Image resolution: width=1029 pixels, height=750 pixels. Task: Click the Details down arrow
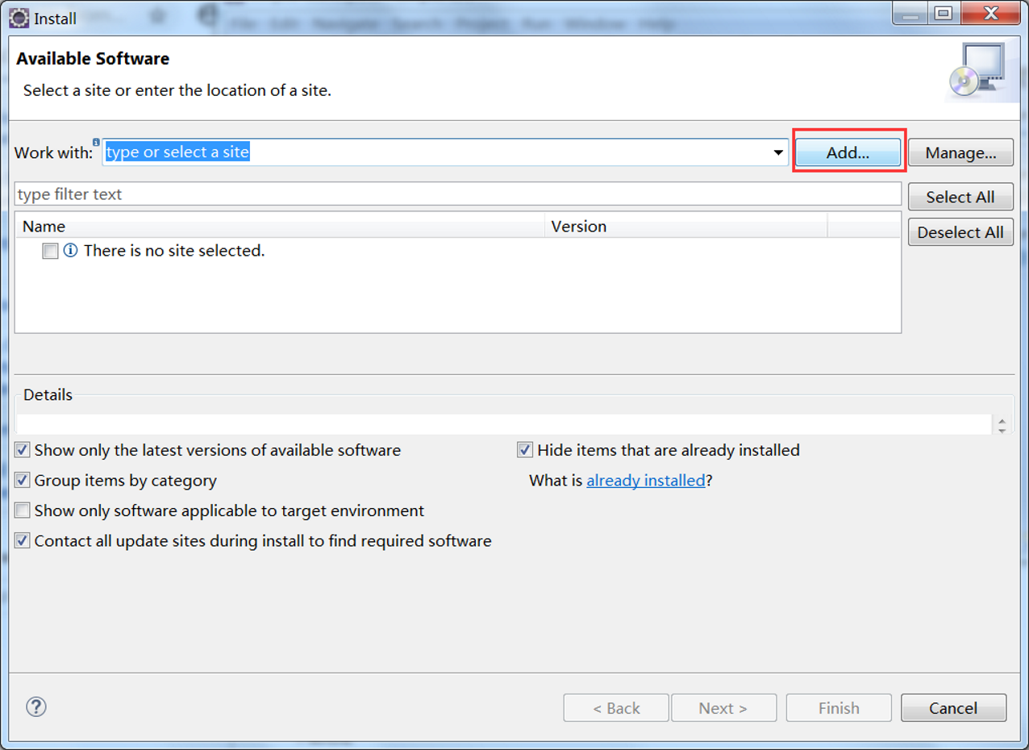tap(1002, 431)
